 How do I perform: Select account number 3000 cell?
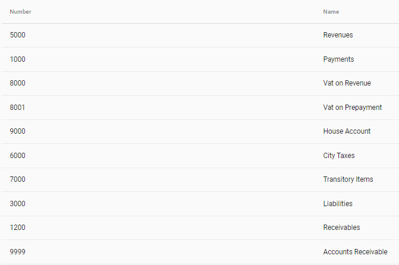[x=18, y=204]
